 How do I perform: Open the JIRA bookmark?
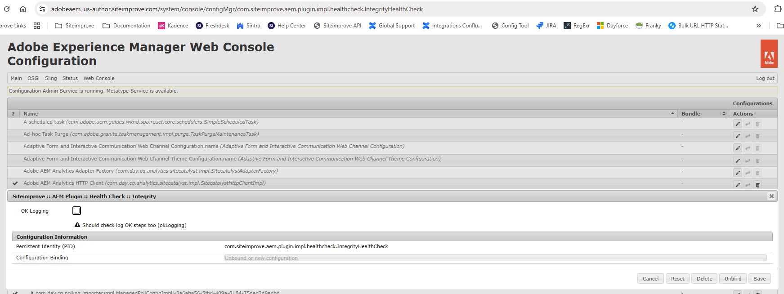(x=547, y=26)
